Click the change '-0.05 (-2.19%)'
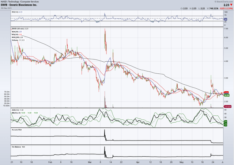This screenshot has height=165, width=234. point(226,8)
